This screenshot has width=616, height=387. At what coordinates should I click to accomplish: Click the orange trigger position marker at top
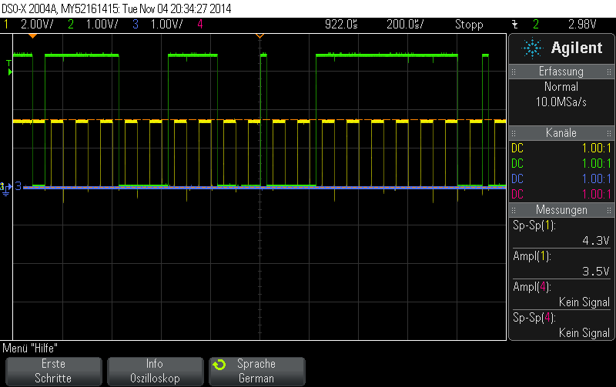[259, 35]
